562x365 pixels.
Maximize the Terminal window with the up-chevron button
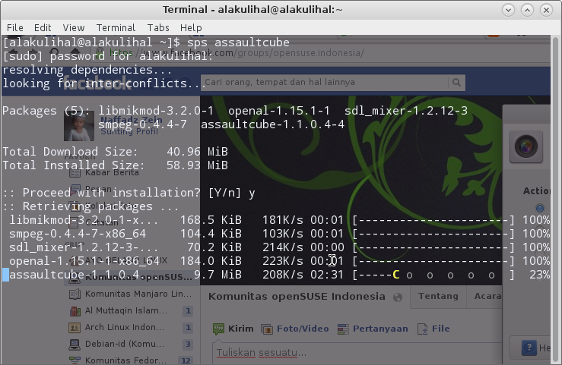click(527, 10)
